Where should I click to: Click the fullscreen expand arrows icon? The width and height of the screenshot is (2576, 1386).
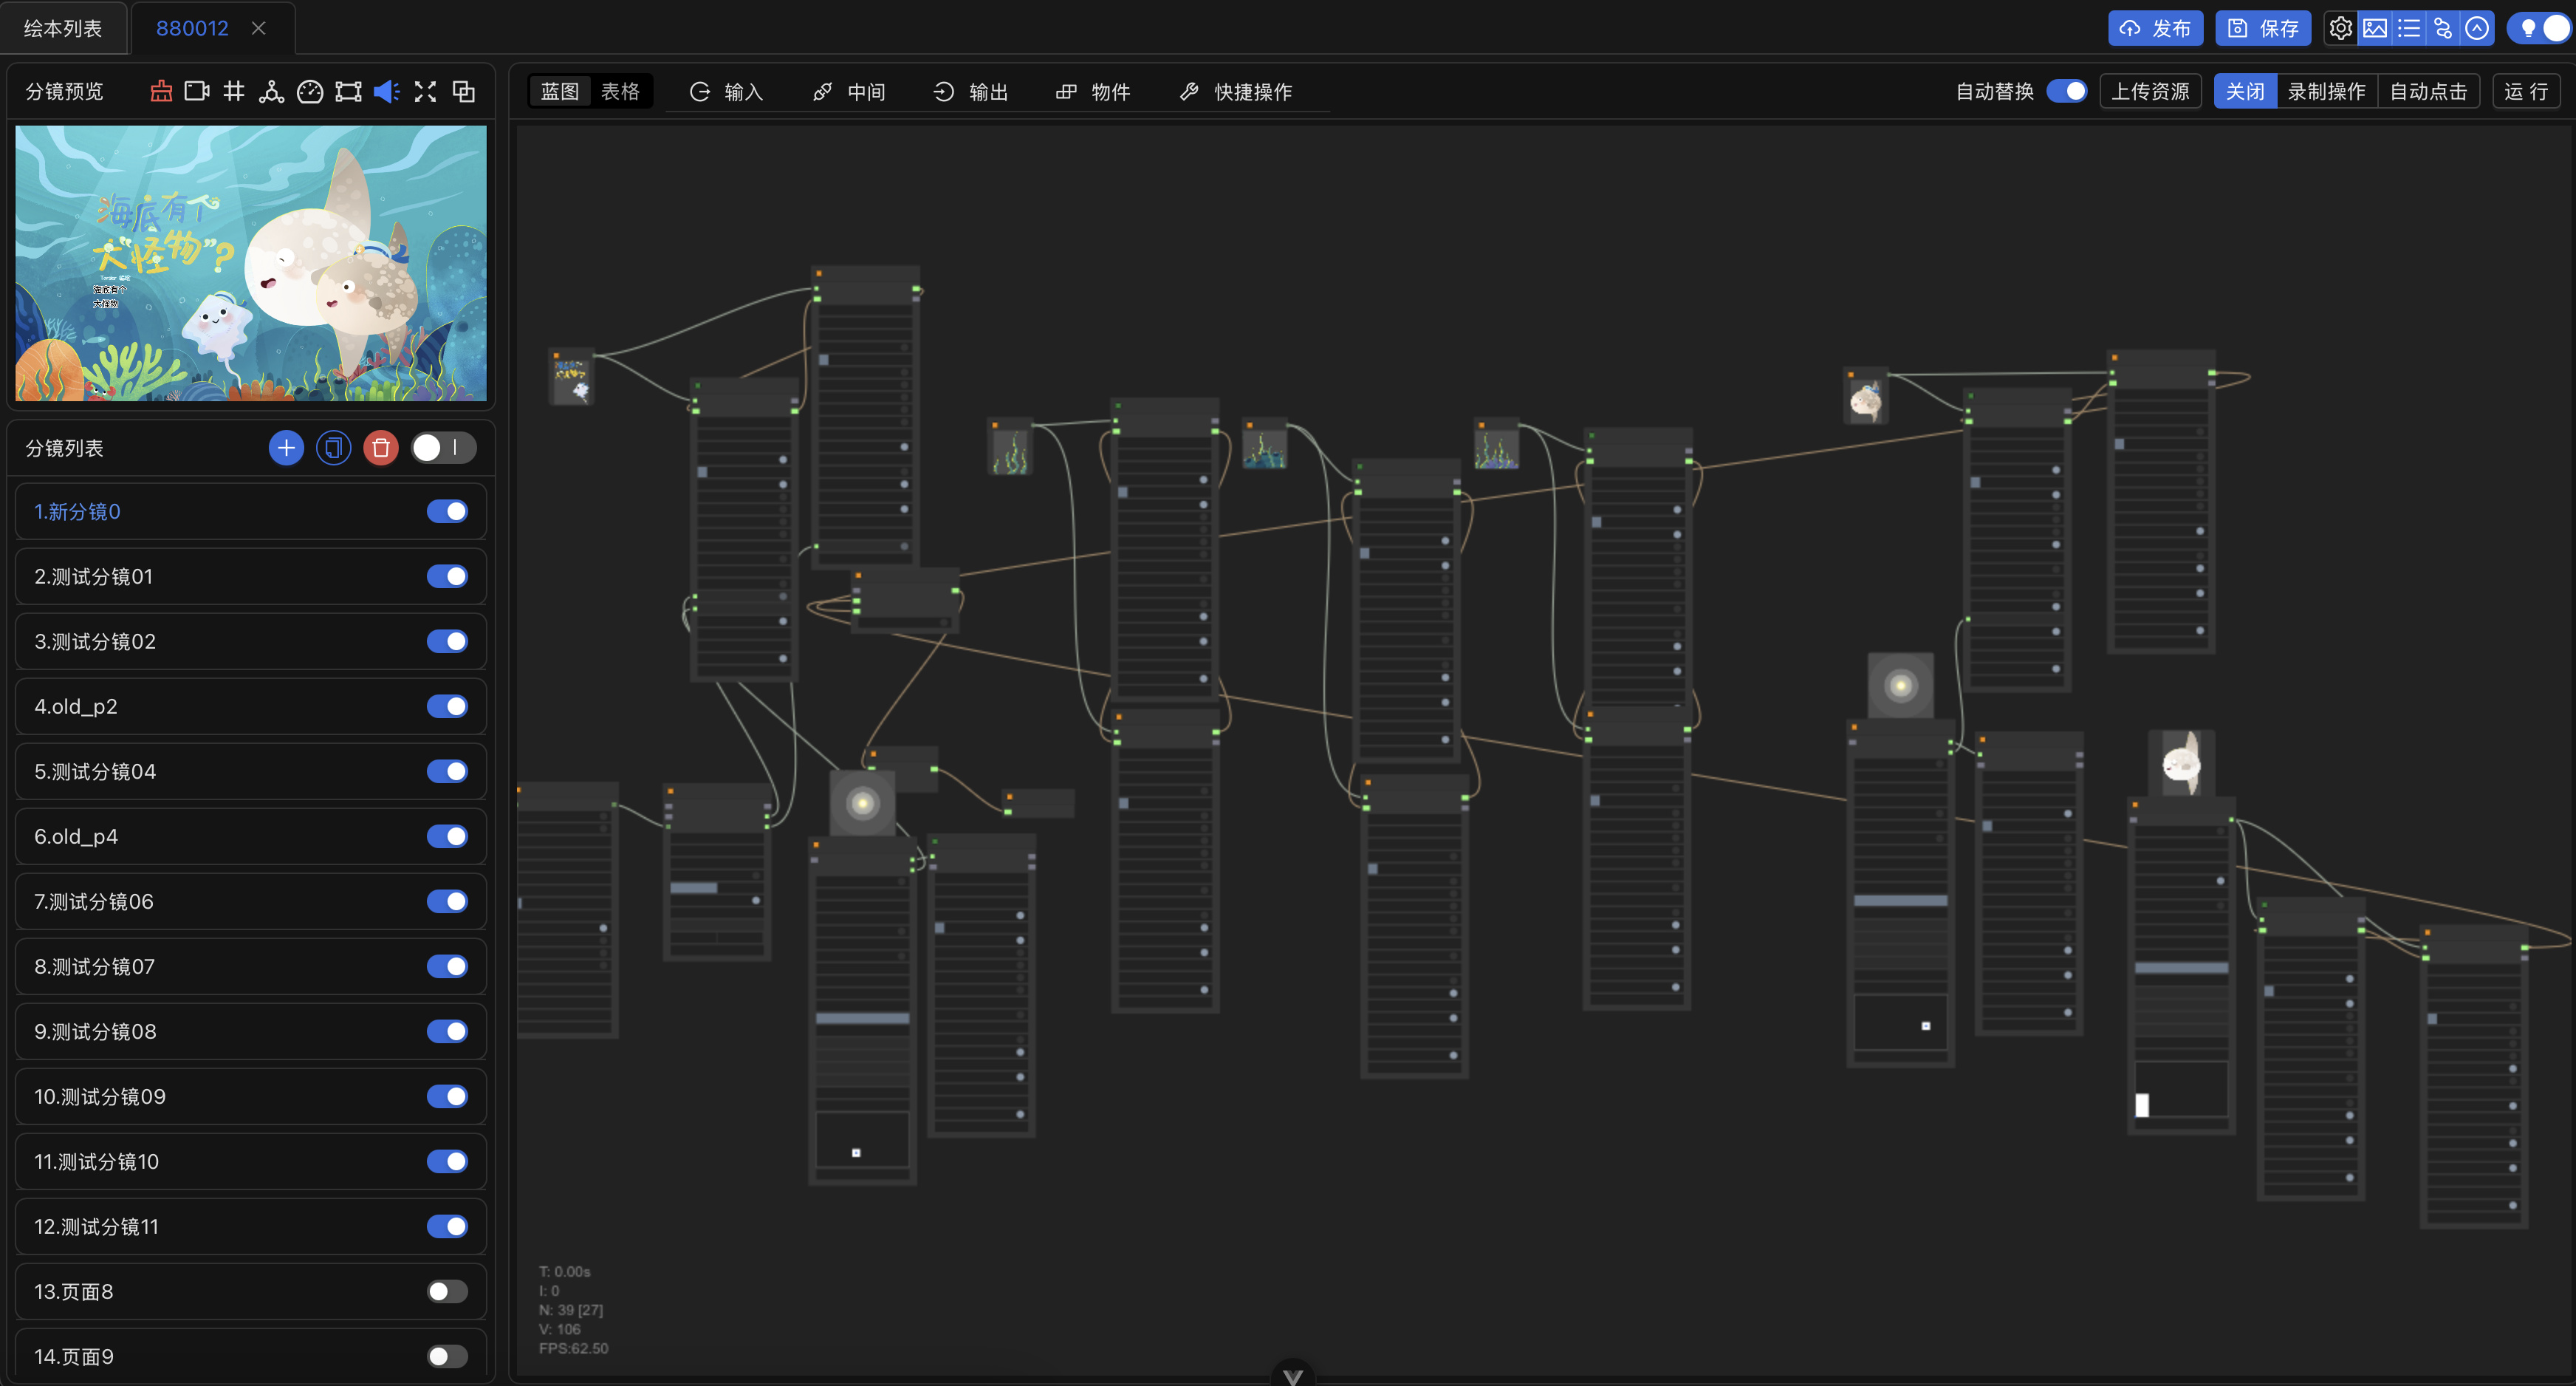point(425,92)
